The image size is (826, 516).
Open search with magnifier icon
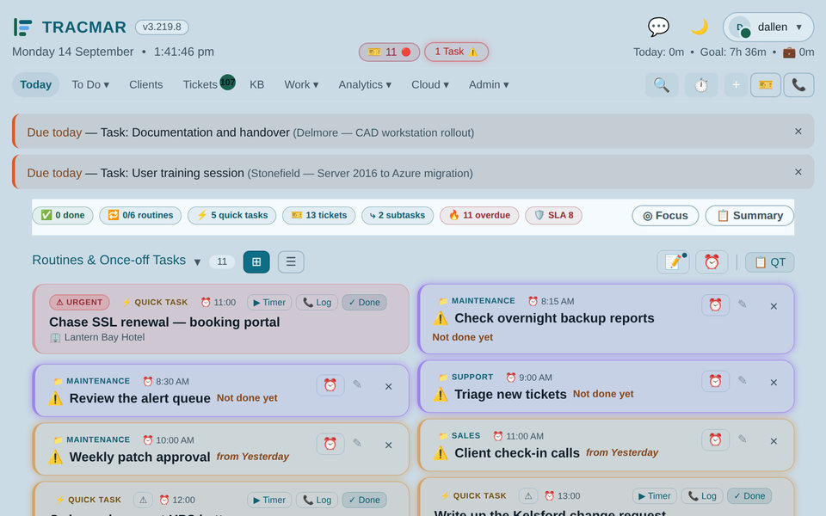[662, 85]
